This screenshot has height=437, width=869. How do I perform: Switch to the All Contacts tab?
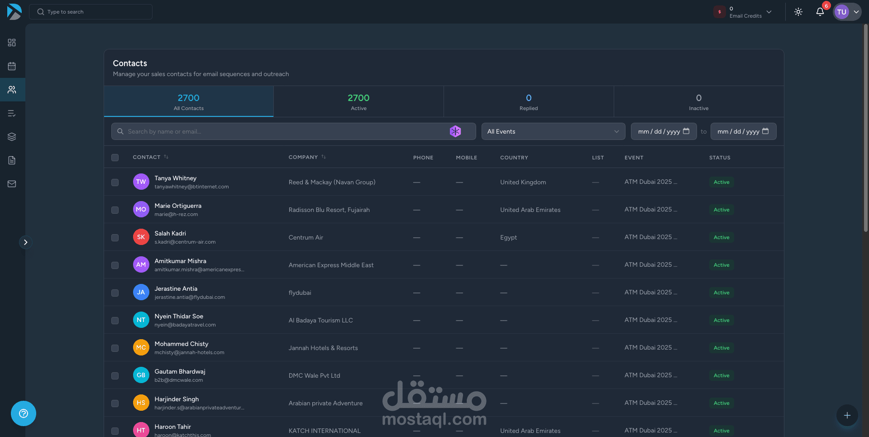click(x=189, y=102)
